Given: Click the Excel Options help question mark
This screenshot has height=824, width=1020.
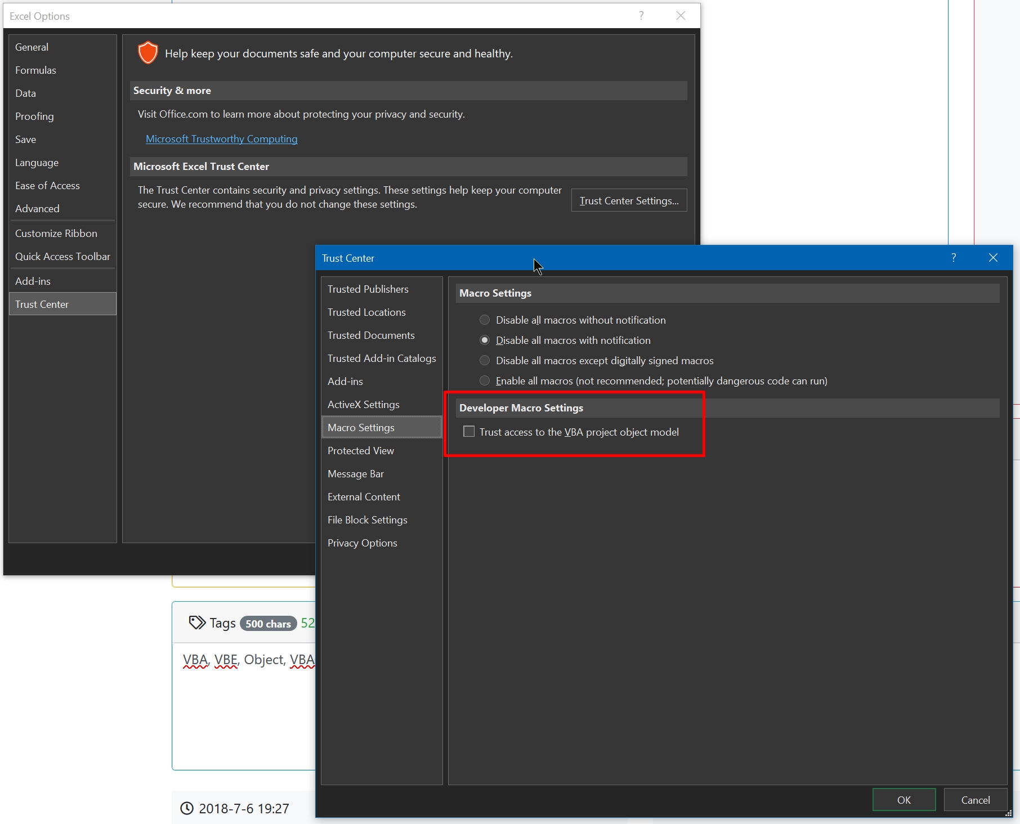Looking at the screenshot, I should [x=641, y=16].
